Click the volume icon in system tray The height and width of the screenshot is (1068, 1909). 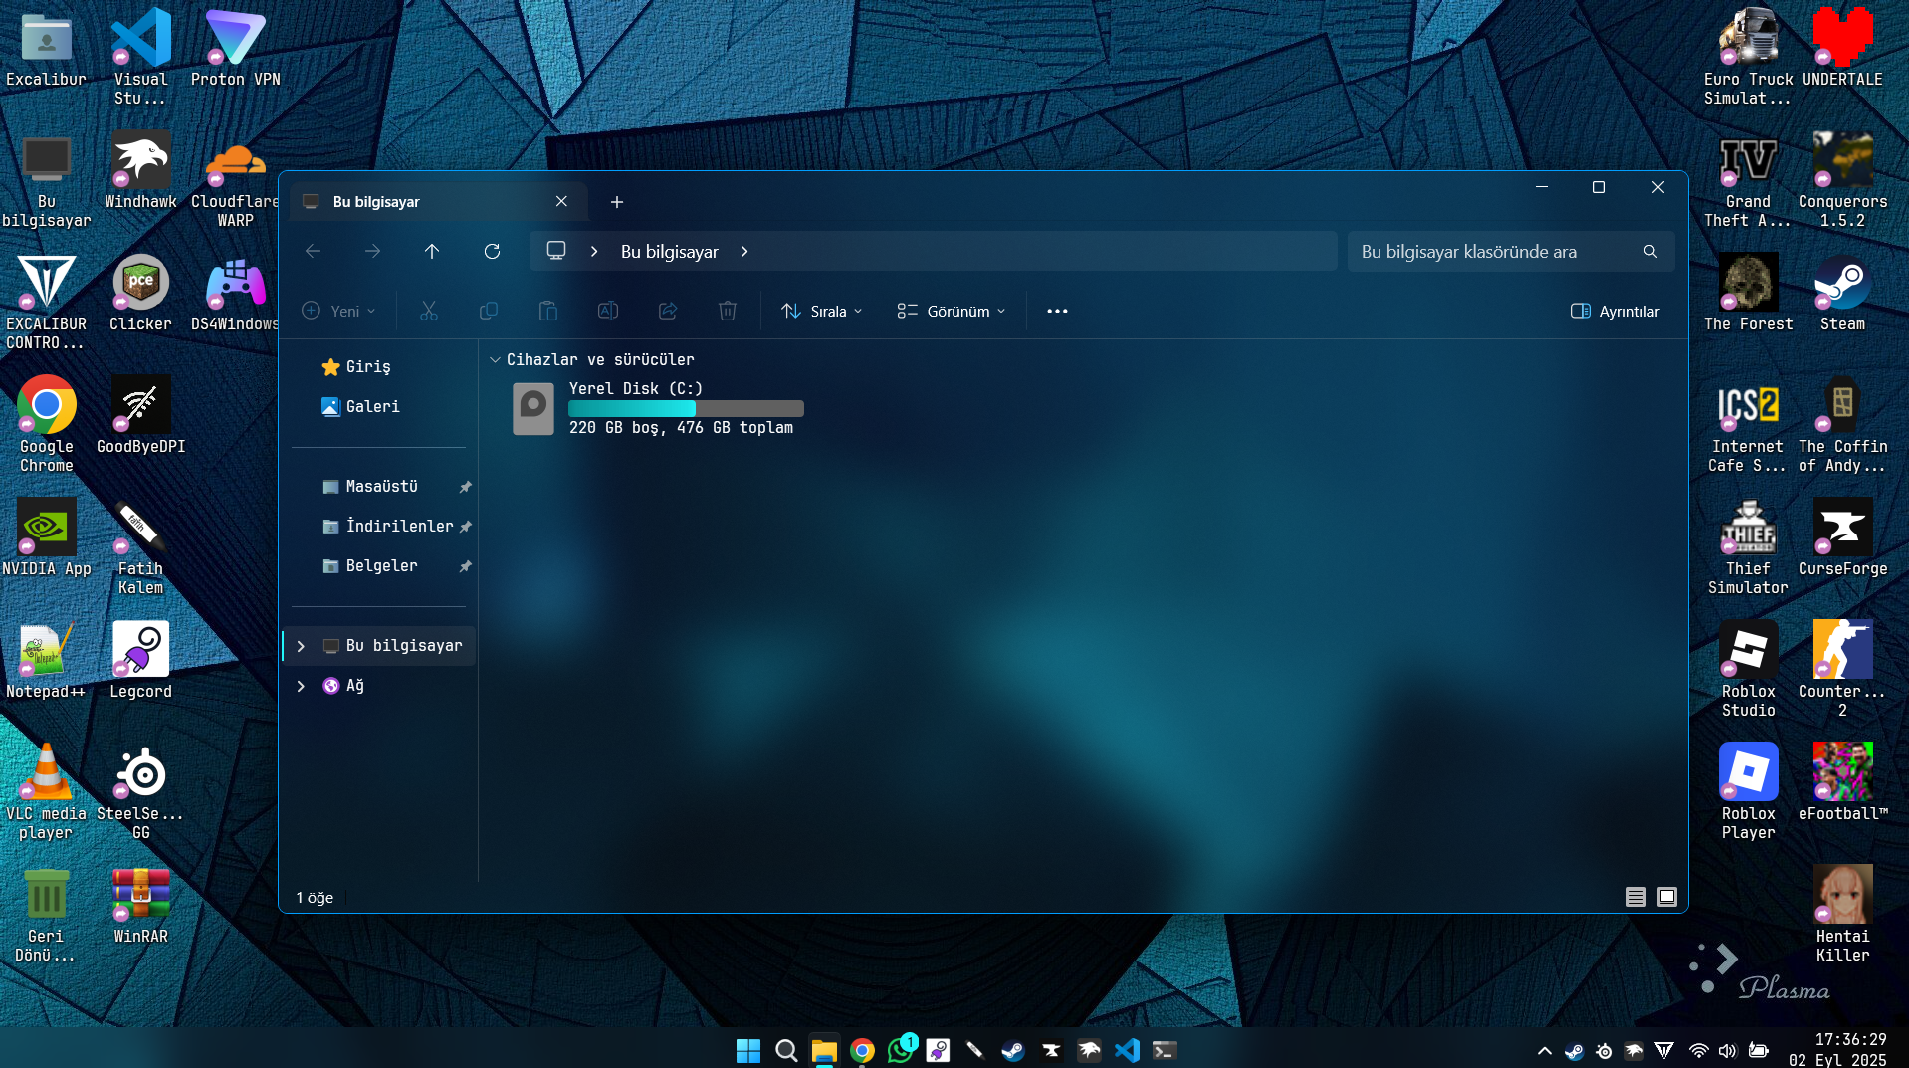coord(1727,1050)
